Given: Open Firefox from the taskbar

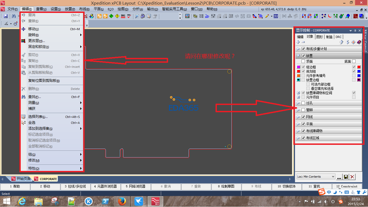Looking at the screenshot, I should (122, 201).
